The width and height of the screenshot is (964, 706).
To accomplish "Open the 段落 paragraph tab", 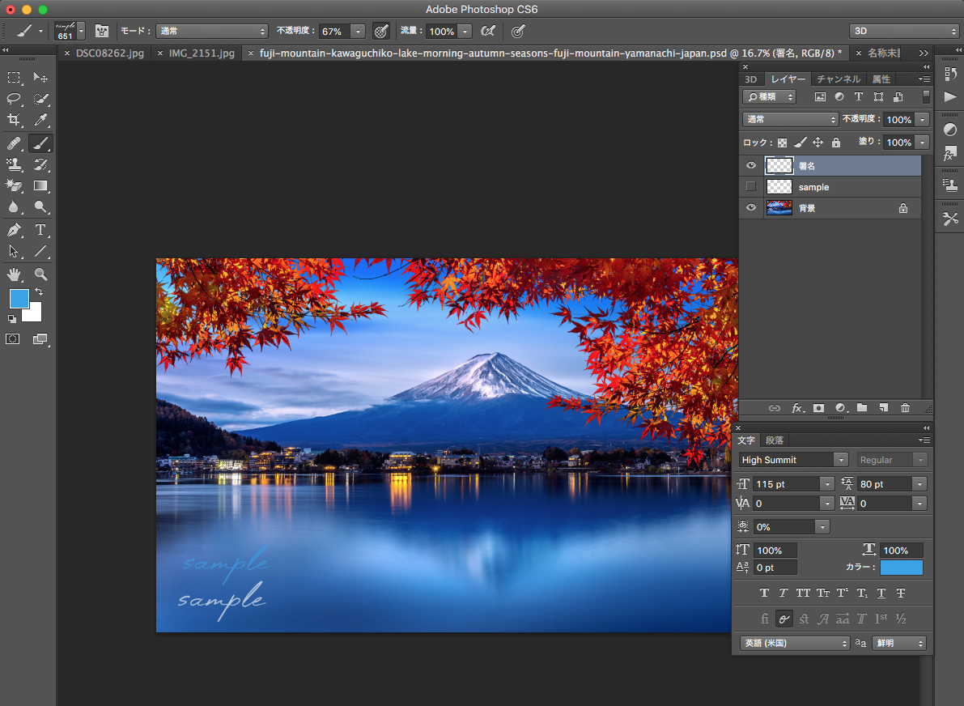I will (x=775, y=440).
